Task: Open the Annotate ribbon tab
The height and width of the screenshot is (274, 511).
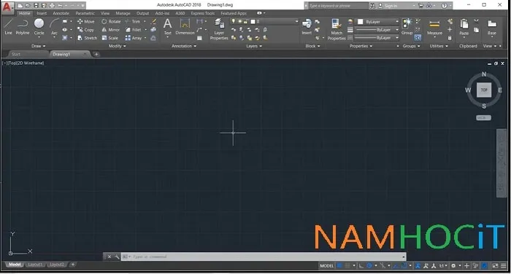Action: [61, 13]
